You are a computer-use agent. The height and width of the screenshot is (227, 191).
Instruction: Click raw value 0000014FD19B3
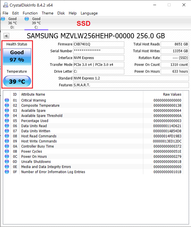[x=167, y=136]
